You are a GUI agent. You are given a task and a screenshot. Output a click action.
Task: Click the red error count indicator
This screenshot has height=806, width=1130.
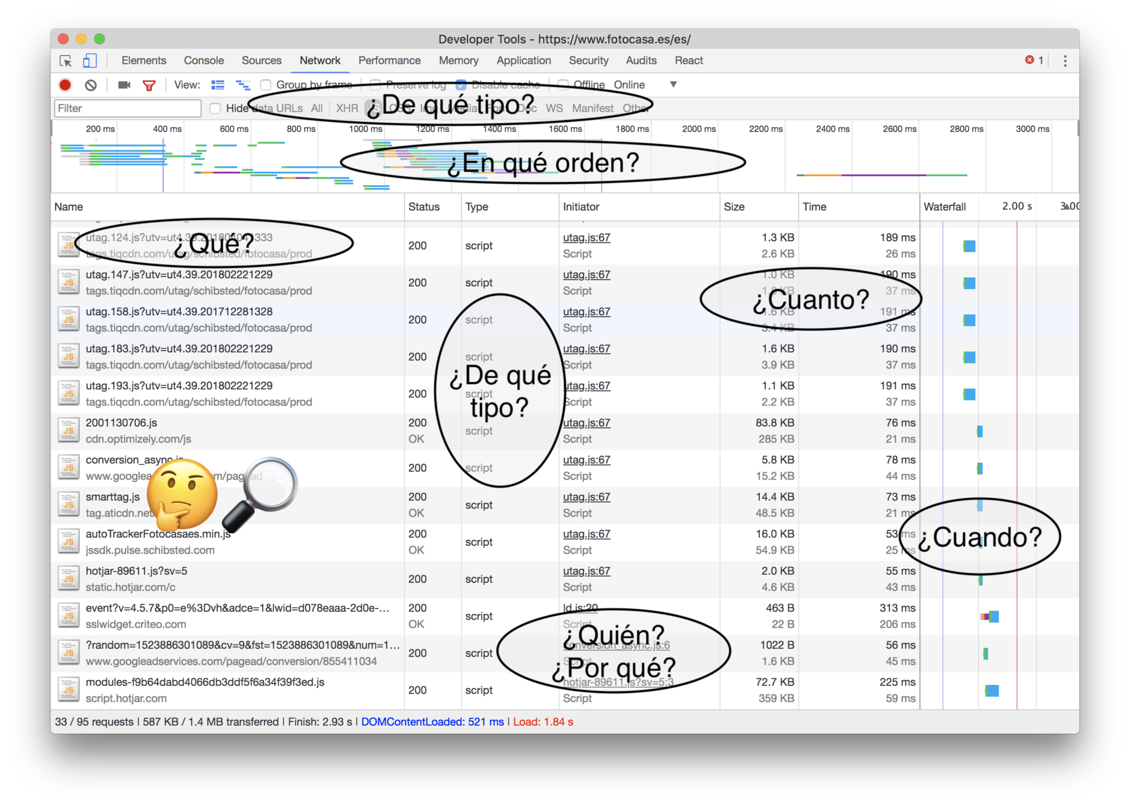tap(1034, 60)
